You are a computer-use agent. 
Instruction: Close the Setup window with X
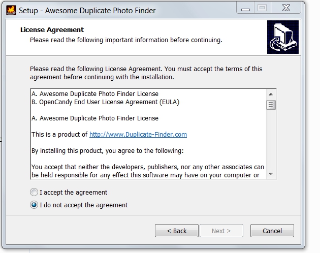pyautogui.click(x=286, y=8)
